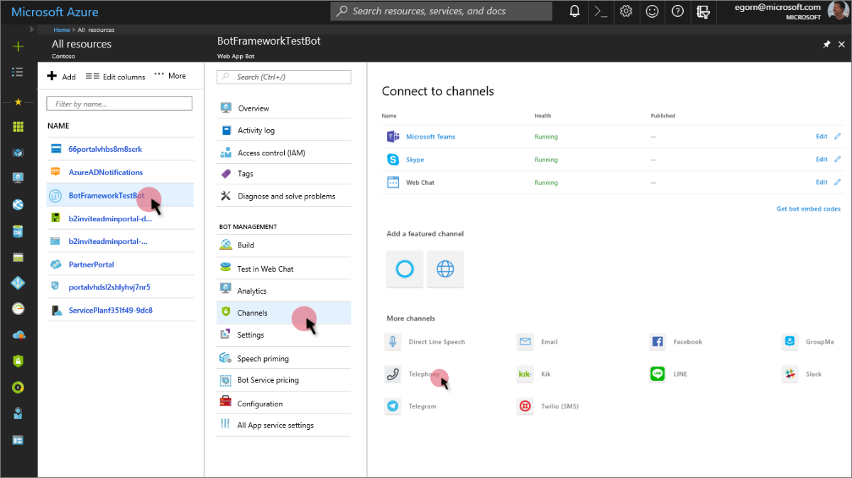The width and height of the screenshot is (852, 478).
Task: Open the all services list icon in sidebar
Action: pos(18,72)
